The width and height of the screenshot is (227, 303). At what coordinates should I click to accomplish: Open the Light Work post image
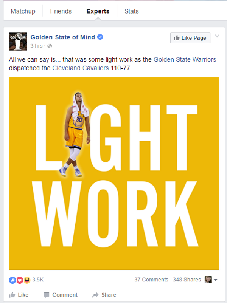114,173
